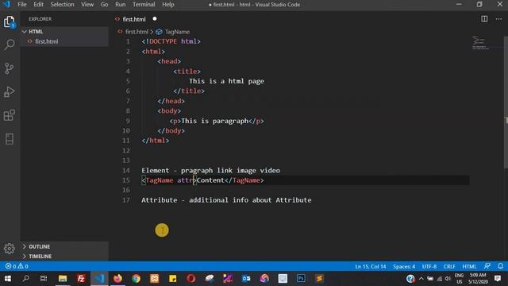Viewport: 508px width, 286px height.
Task: Open the Search view in activity bar
Action: (10, 44)
